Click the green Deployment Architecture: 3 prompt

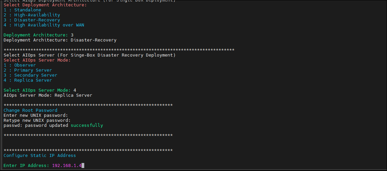click(39, 35)
